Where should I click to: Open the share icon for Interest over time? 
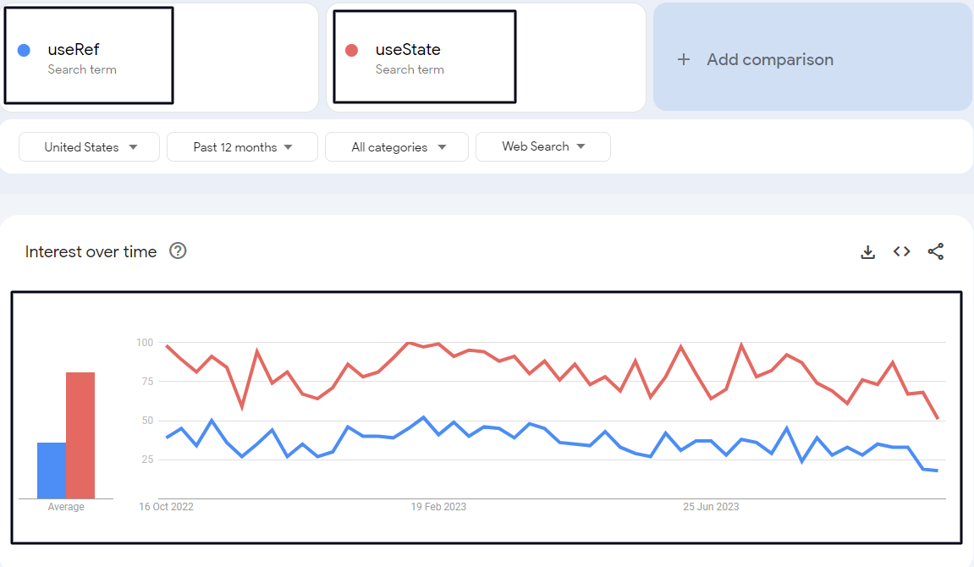point(936,251)
